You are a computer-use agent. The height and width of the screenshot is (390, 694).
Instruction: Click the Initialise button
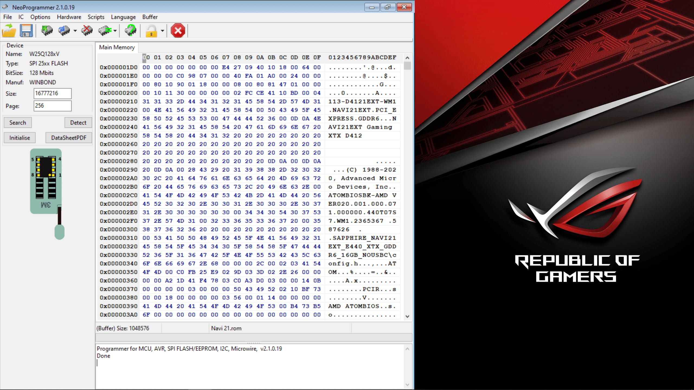(20, 138)
